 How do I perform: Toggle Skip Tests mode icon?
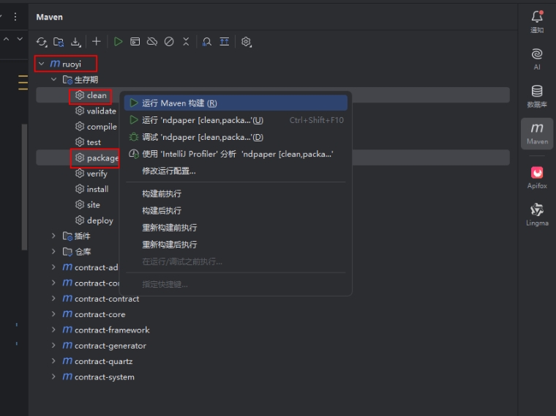tap(169, 42)
